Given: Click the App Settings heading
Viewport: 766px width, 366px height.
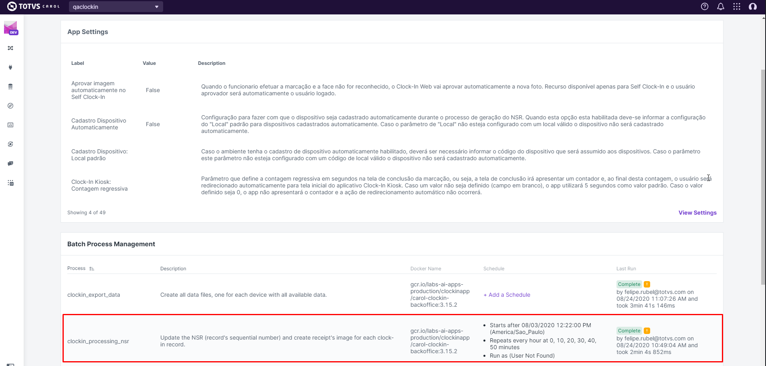Looking at the screenshot, I should (88, 32).
